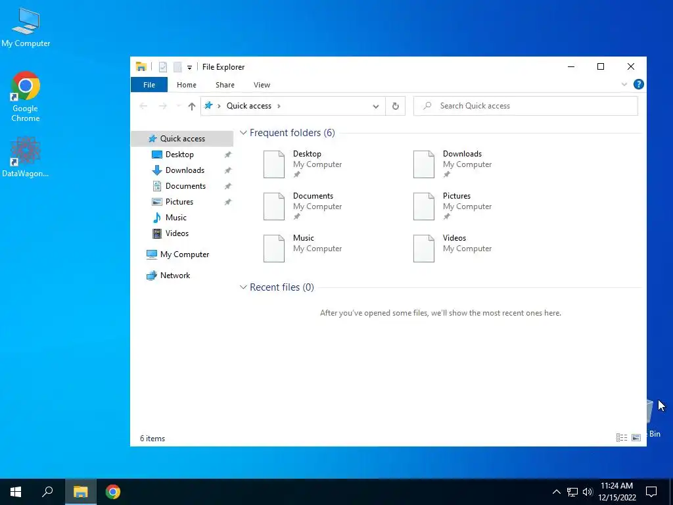Click File Explorer taskbar button

pos(81,492)
